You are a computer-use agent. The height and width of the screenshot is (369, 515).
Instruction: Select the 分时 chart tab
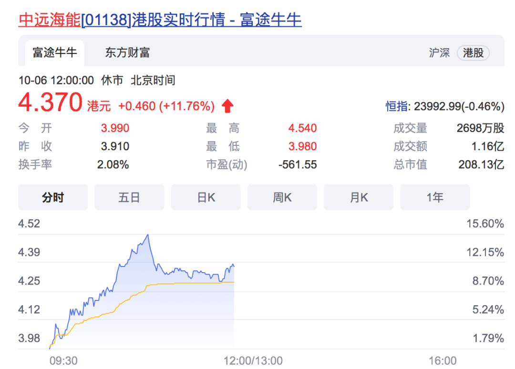[53, 197]
